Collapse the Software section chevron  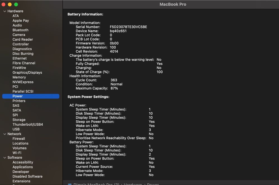5,158
